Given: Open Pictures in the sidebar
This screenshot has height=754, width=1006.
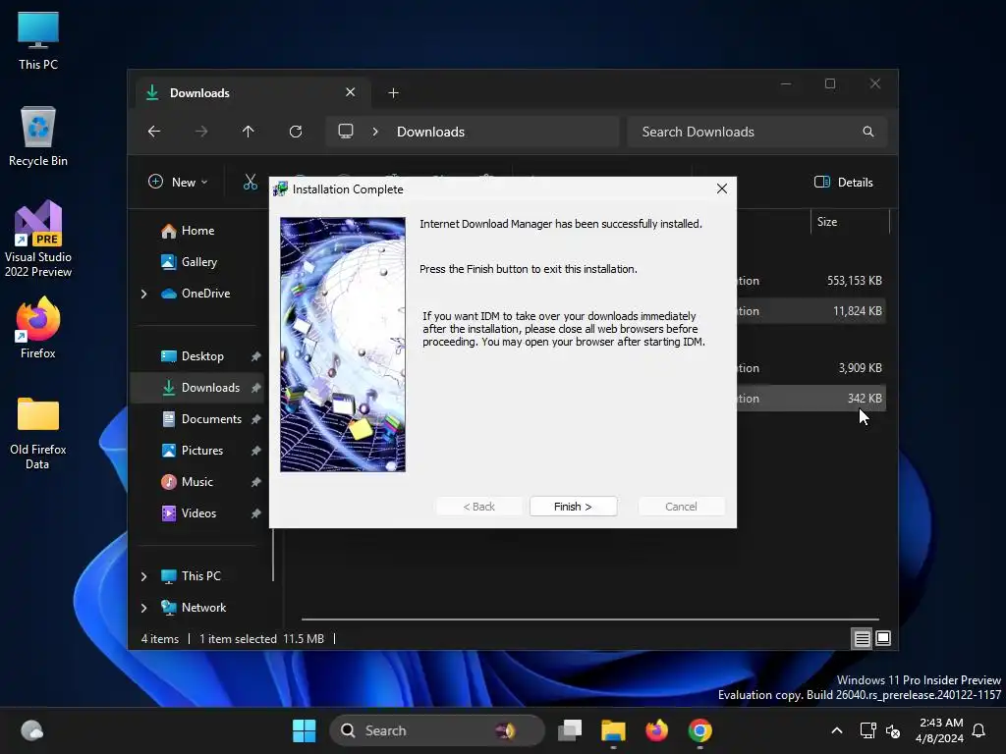Looking at the screenshot, I should pyautogui.click(x=202, y=450).
